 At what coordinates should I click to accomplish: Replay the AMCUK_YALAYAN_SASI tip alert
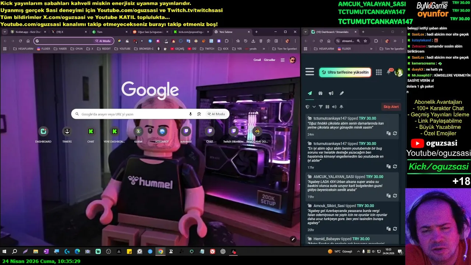(x=395, y=196)
